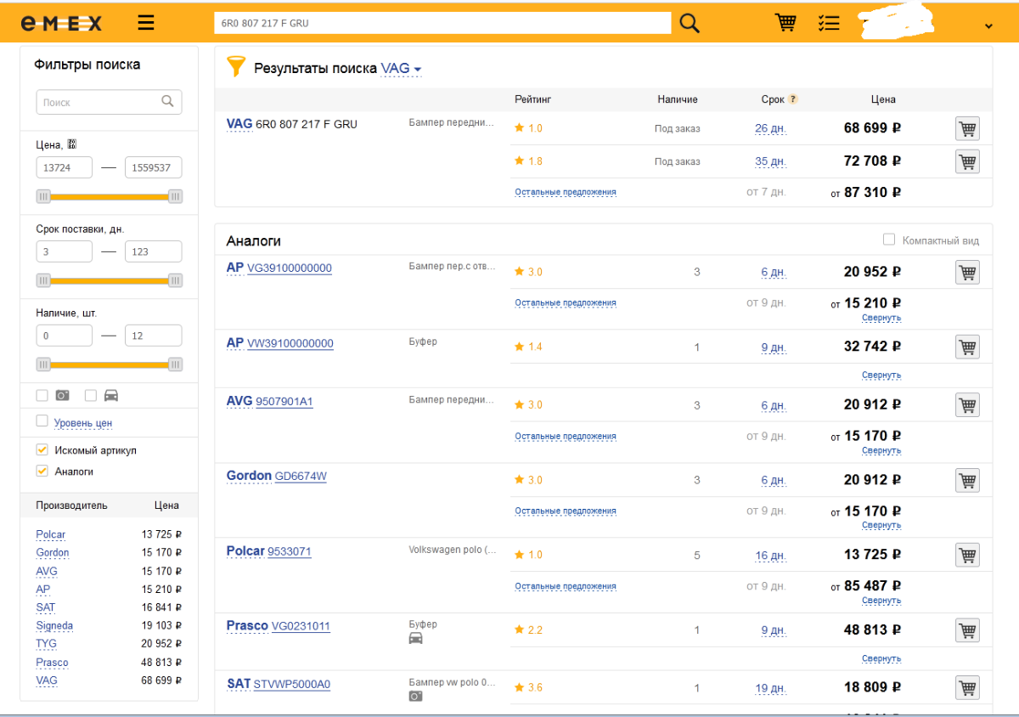The height and width of the screenshot is (717, 1019).
Task: Add Polcar 9533071 to cart
Action: click(967, 556)
